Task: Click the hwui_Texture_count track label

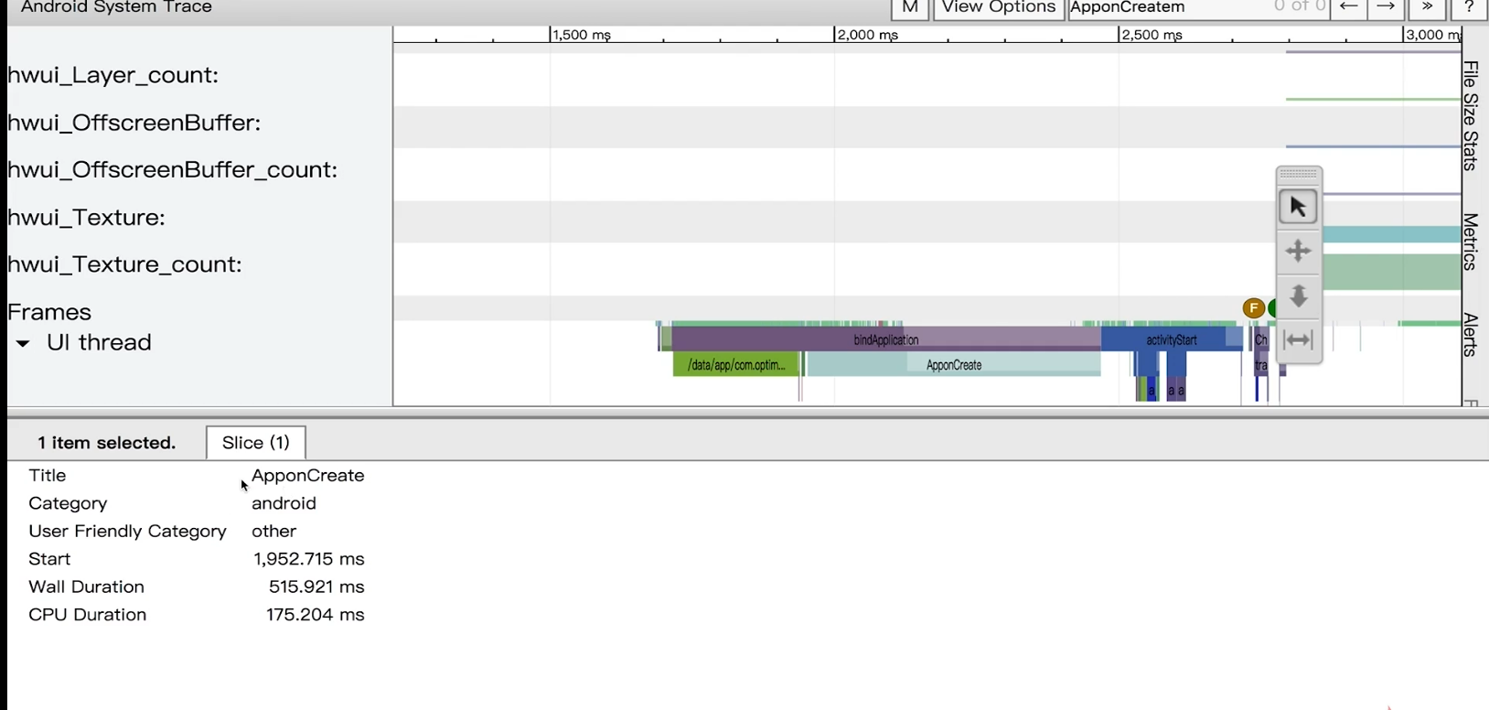Action: coord(125,264)
